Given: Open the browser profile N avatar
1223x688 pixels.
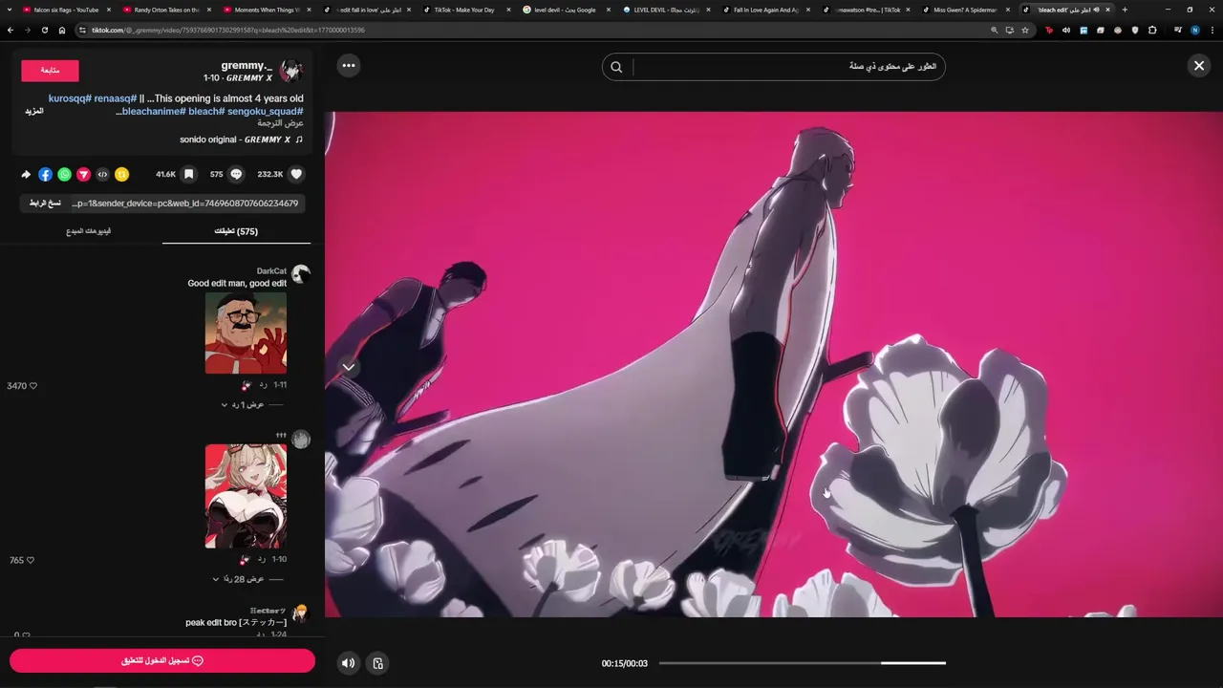Looking at the screenshot, I should click(1195, 30).
